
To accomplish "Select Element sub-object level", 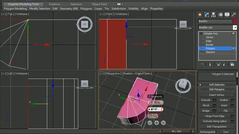I will point(210,52).
